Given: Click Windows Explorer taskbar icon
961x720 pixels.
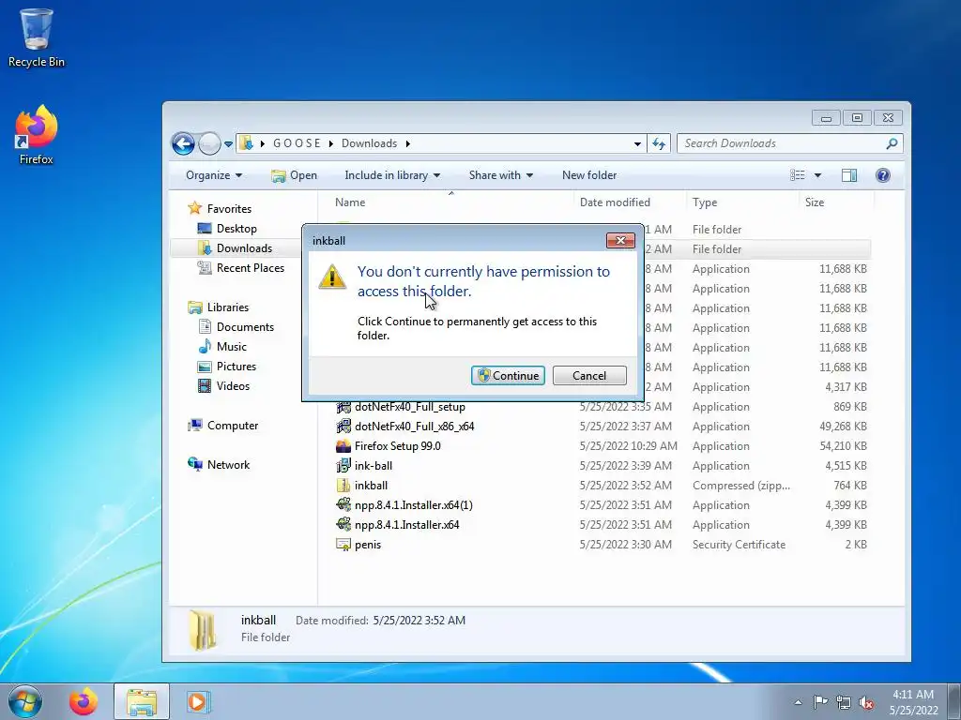Looking at the screenshot, I should coord(142,701).
